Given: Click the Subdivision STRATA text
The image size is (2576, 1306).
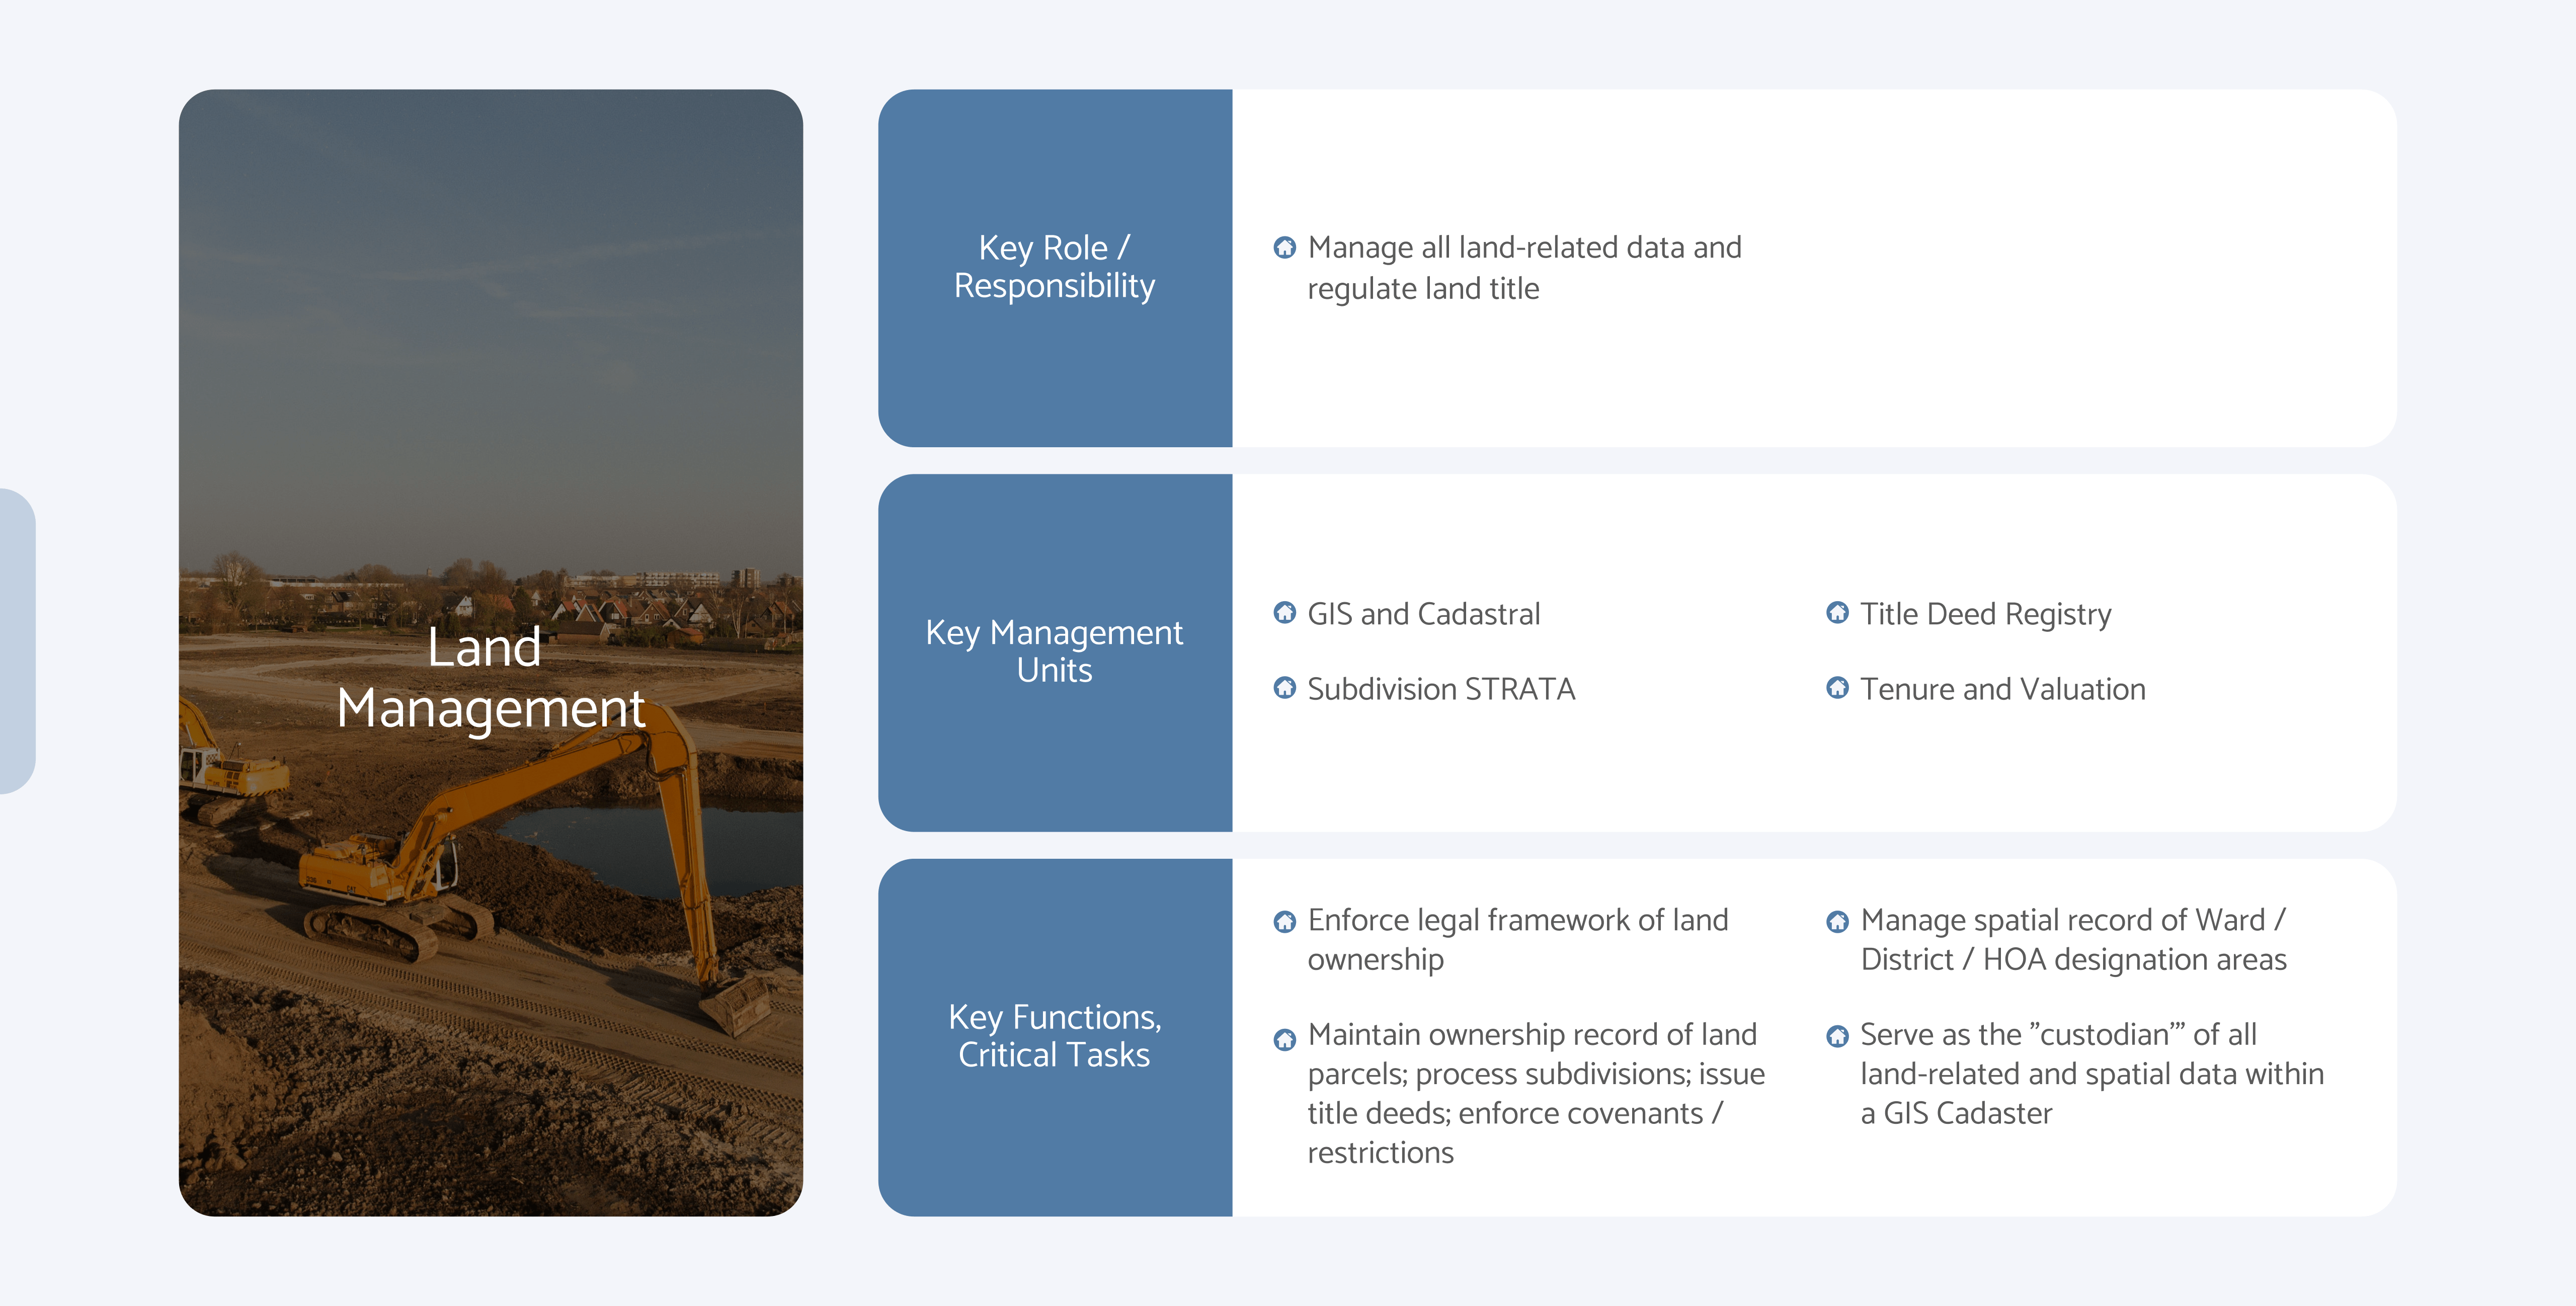Looking at the screenshot, I should (1441, 689).
